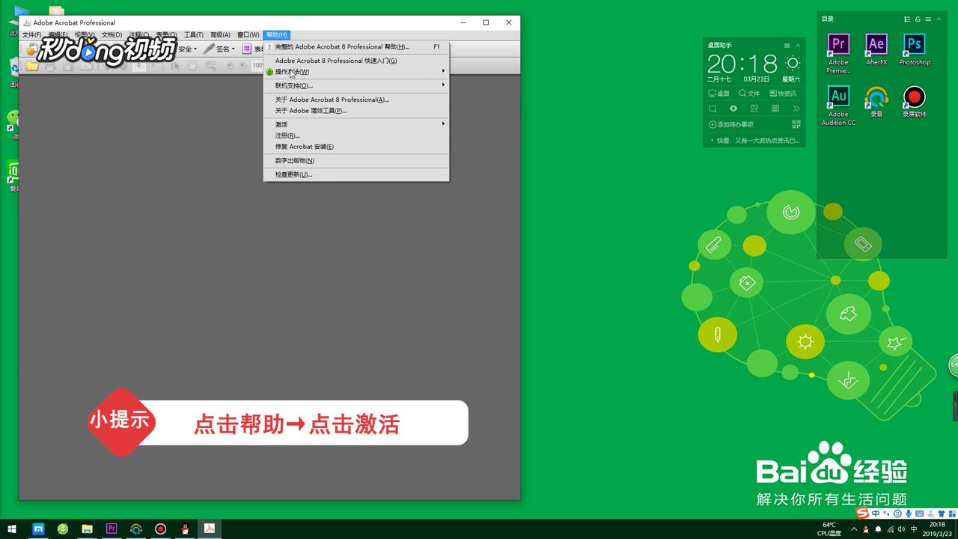Collapse the 目录 panel with chevron
The width and height of the screenshot is (958, 539).
tap(939, 19)
